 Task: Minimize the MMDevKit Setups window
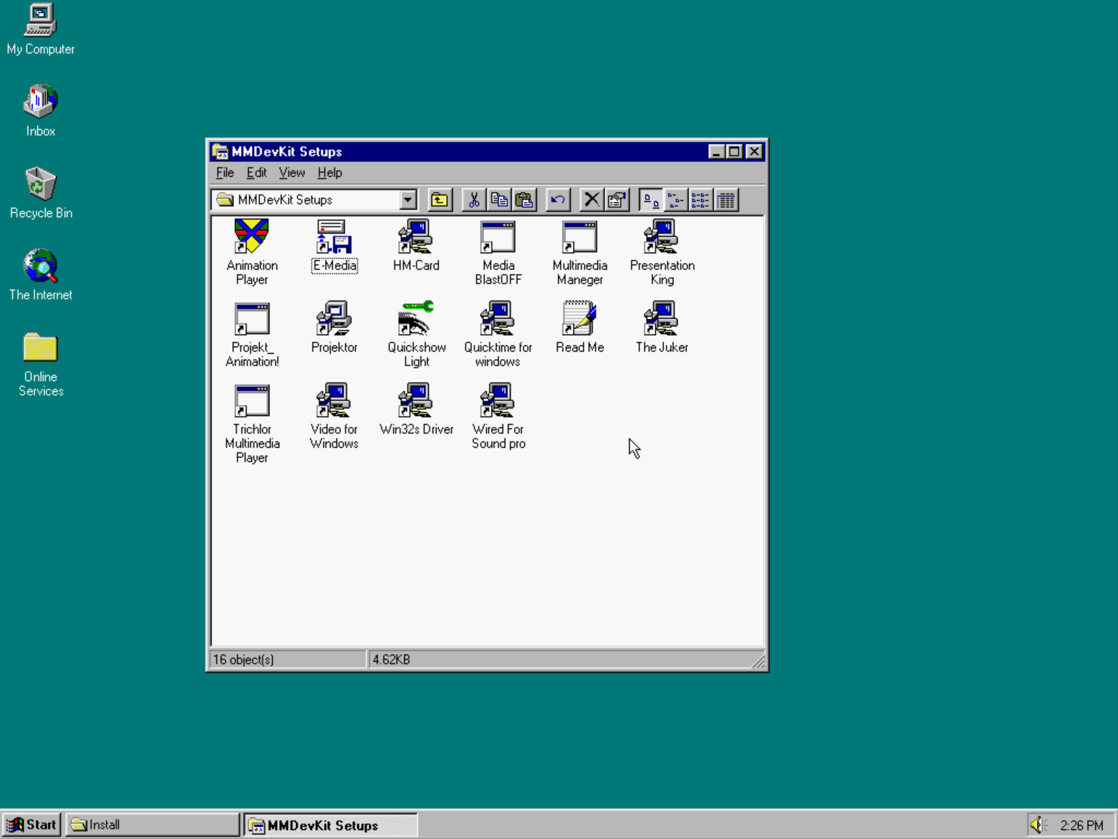(716, 151)
